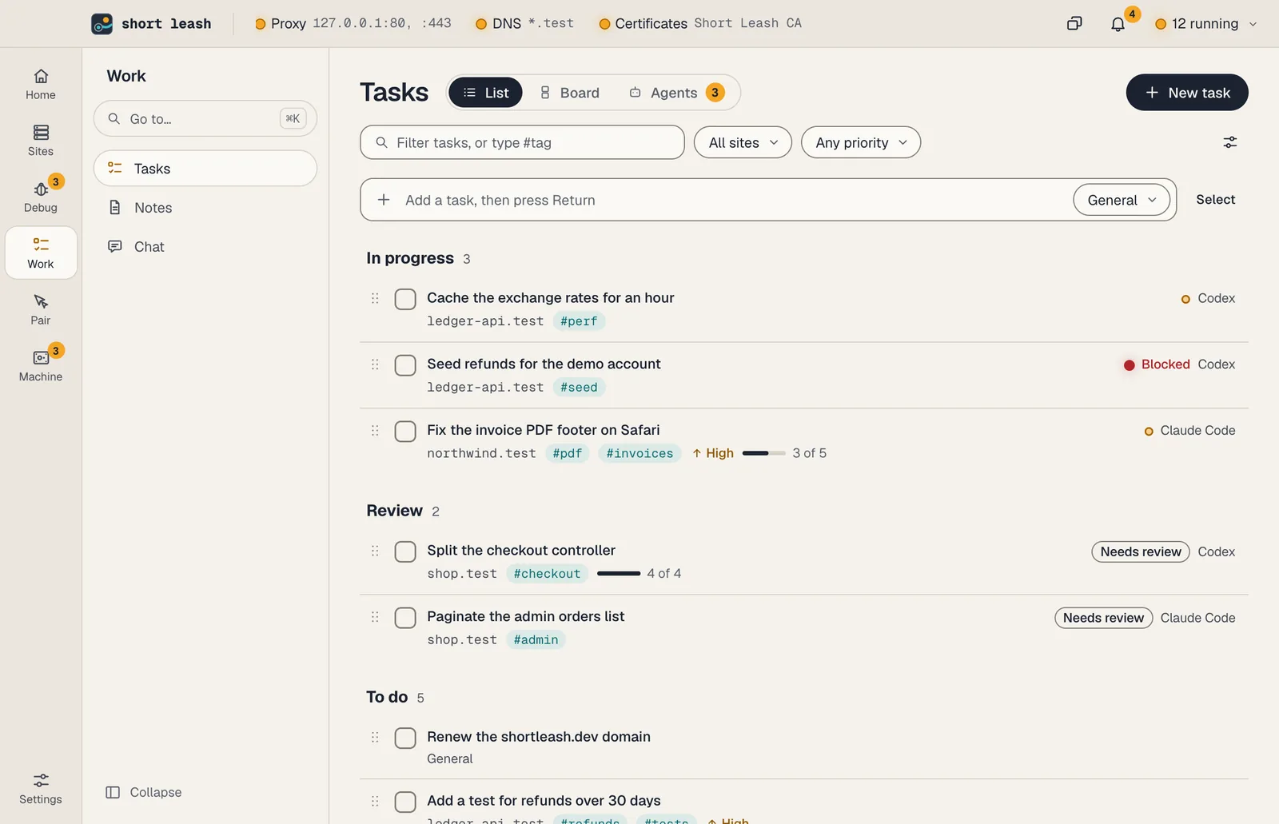Click the Review section heading
1279x824 pixels.
394,511
